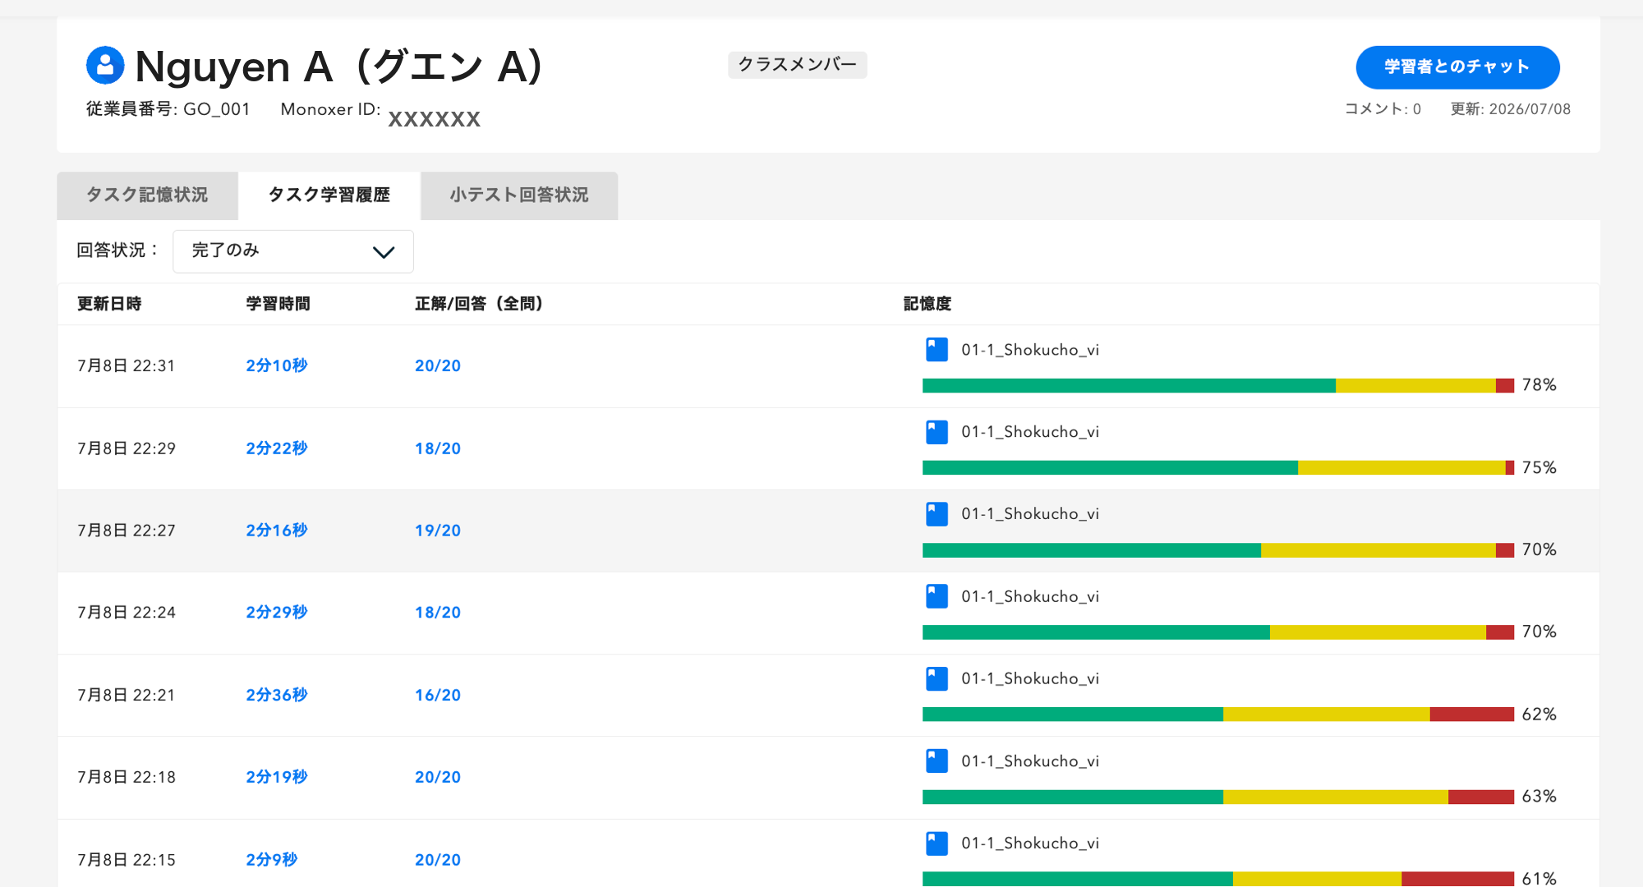This screenshot has width=1643, height=887.
Task: Click 01-1_Shokucho_vi label in 22:31 row
Action: pos(1030,350)
